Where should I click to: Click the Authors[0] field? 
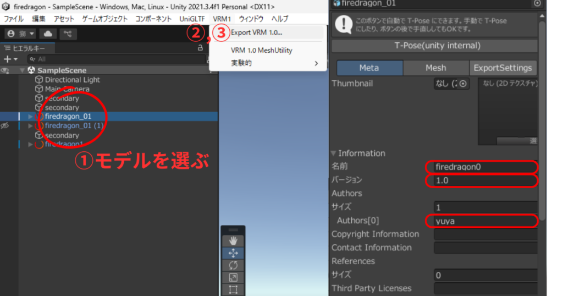point(485,221)
